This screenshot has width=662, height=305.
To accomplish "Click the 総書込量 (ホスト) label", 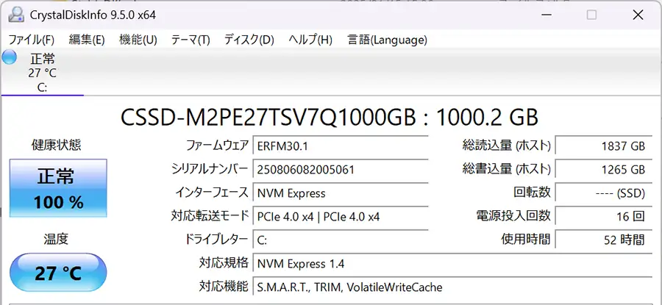I will click(x=507, y=170).
